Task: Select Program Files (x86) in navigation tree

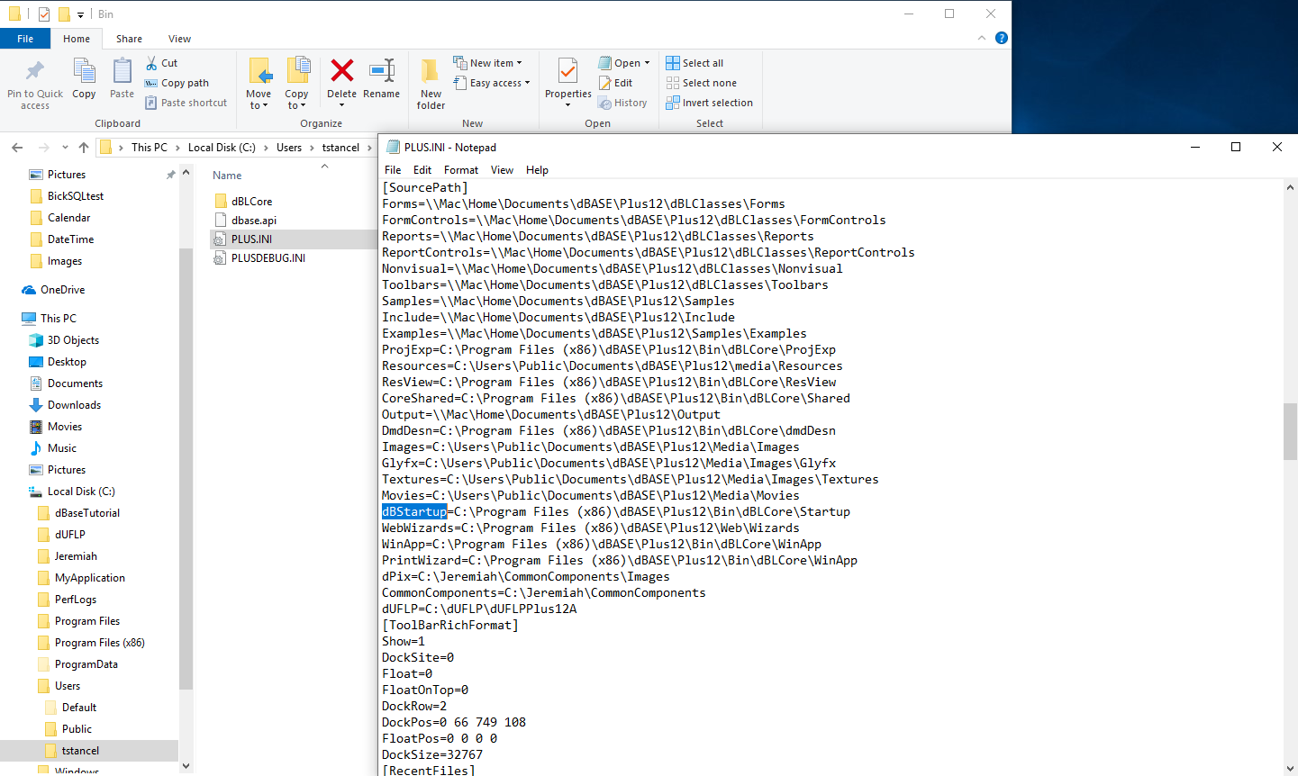Action: 99,643
